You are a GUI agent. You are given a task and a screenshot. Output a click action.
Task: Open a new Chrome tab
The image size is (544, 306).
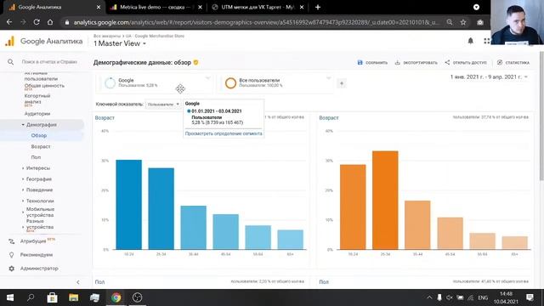[x=317, y=7]
